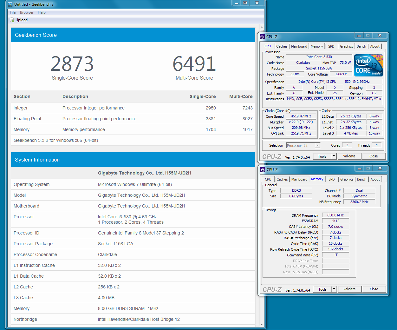The image size is (397, 330).
Task: Click 'Microsoft Windows 7 Ultimate (64-bit)' value
Action: [x=135, y=184]
